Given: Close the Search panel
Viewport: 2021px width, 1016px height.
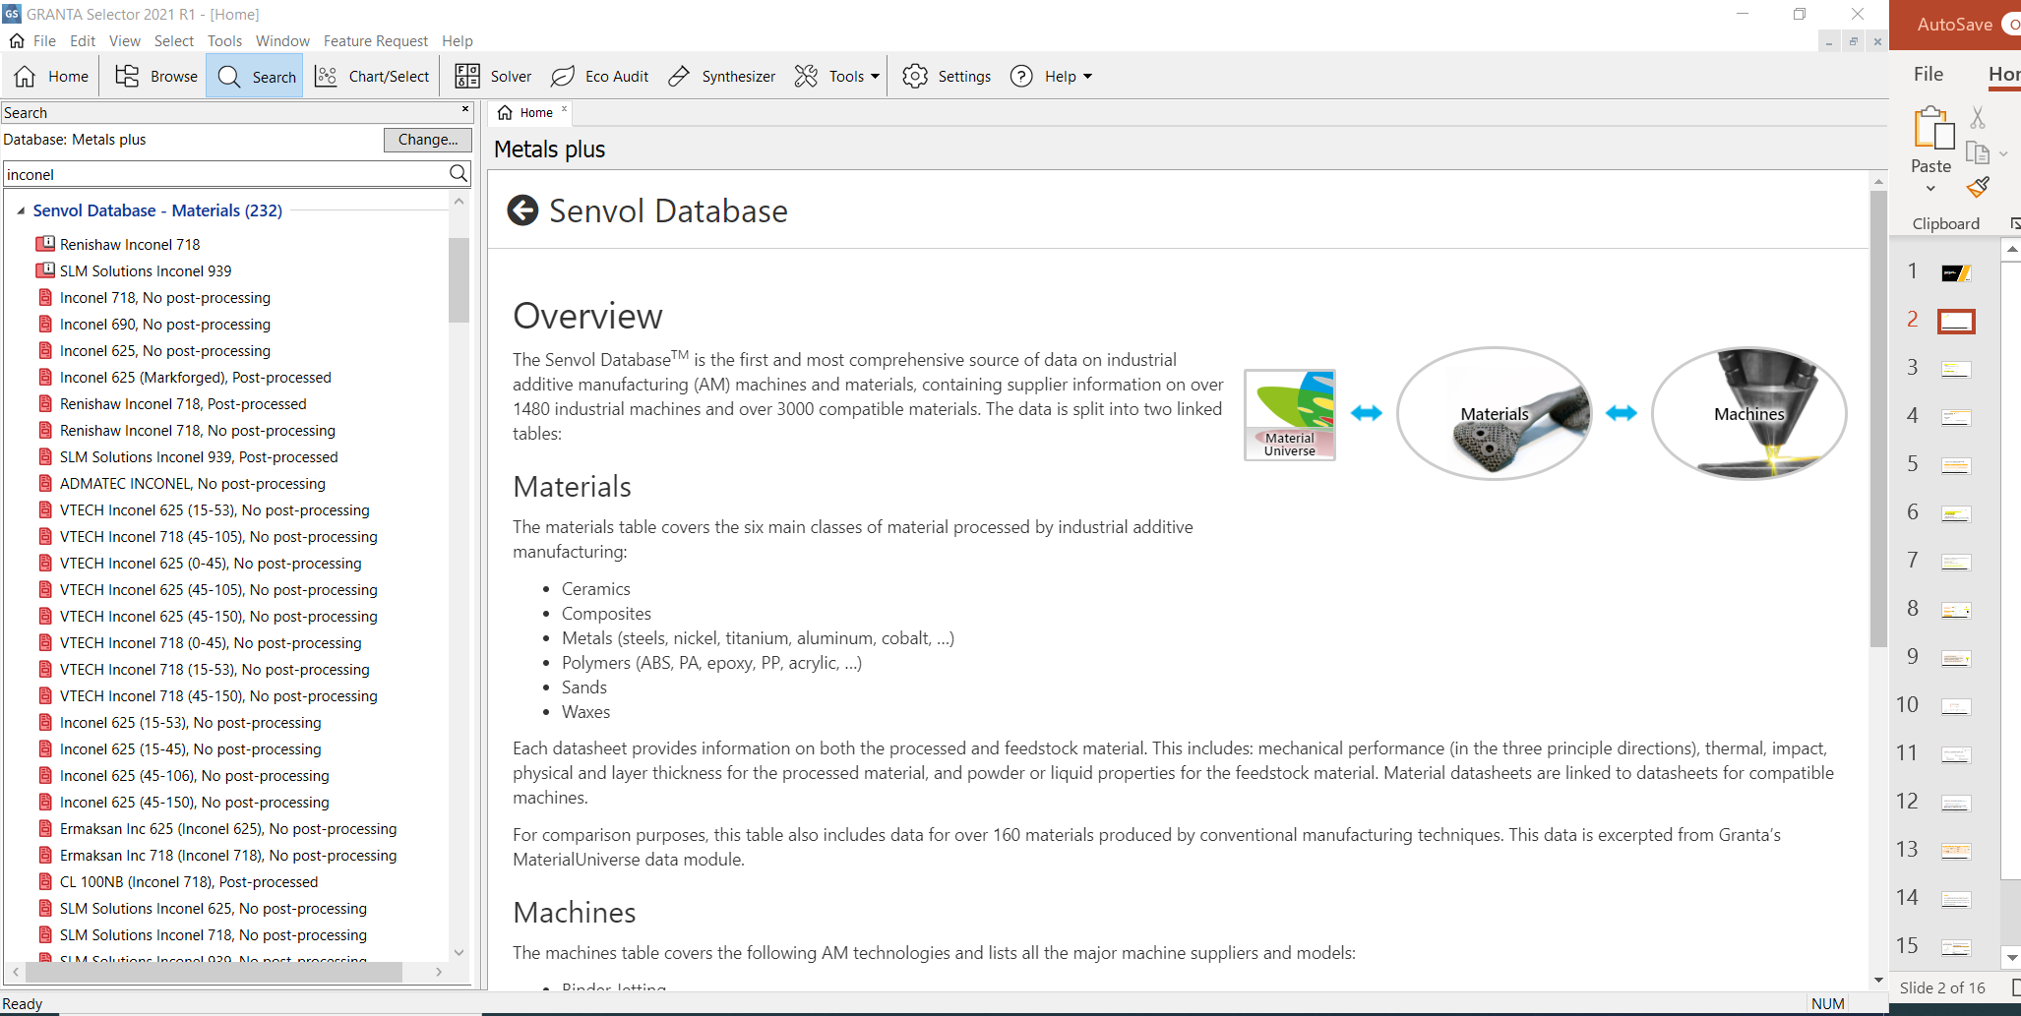Looking at the screenshot, I should (x=465, y=109).
